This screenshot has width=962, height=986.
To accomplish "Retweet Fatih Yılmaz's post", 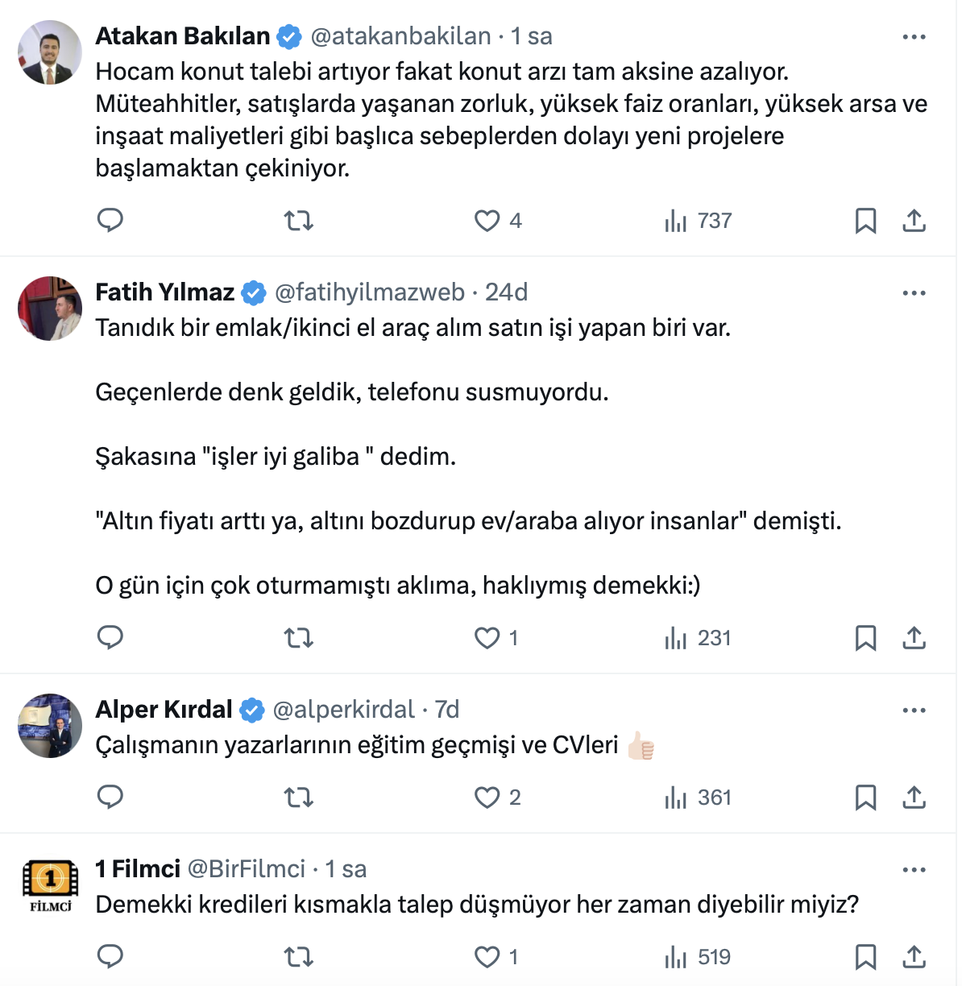I will (299, 637).
